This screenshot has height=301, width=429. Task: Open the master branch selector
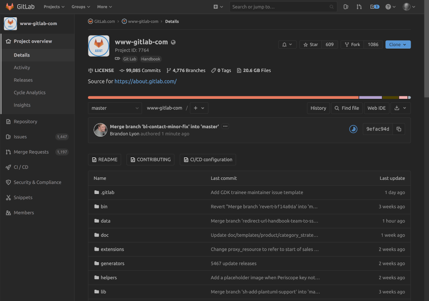click(x=114, y=108)
